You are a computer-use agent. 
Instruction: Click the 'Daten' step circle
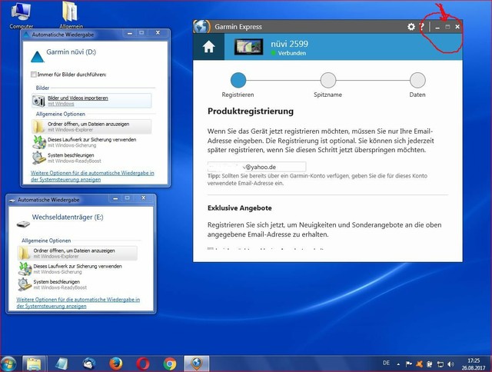coord(417,80)
